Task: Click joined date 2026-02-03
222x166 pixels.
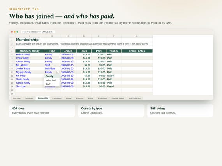Action: pos(68,72)
